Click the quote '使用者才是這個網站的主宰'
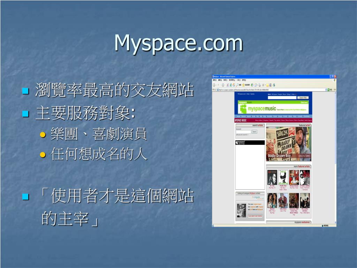357x268 pixels. pos(117,207)
